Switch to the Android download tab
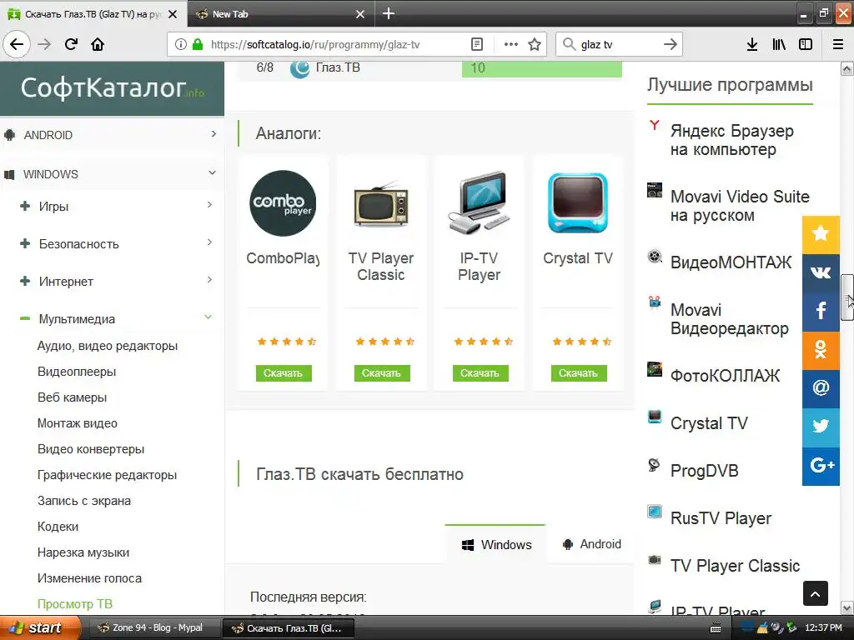Viewport: 854px width, 640px height. click(x=591, y=544)
